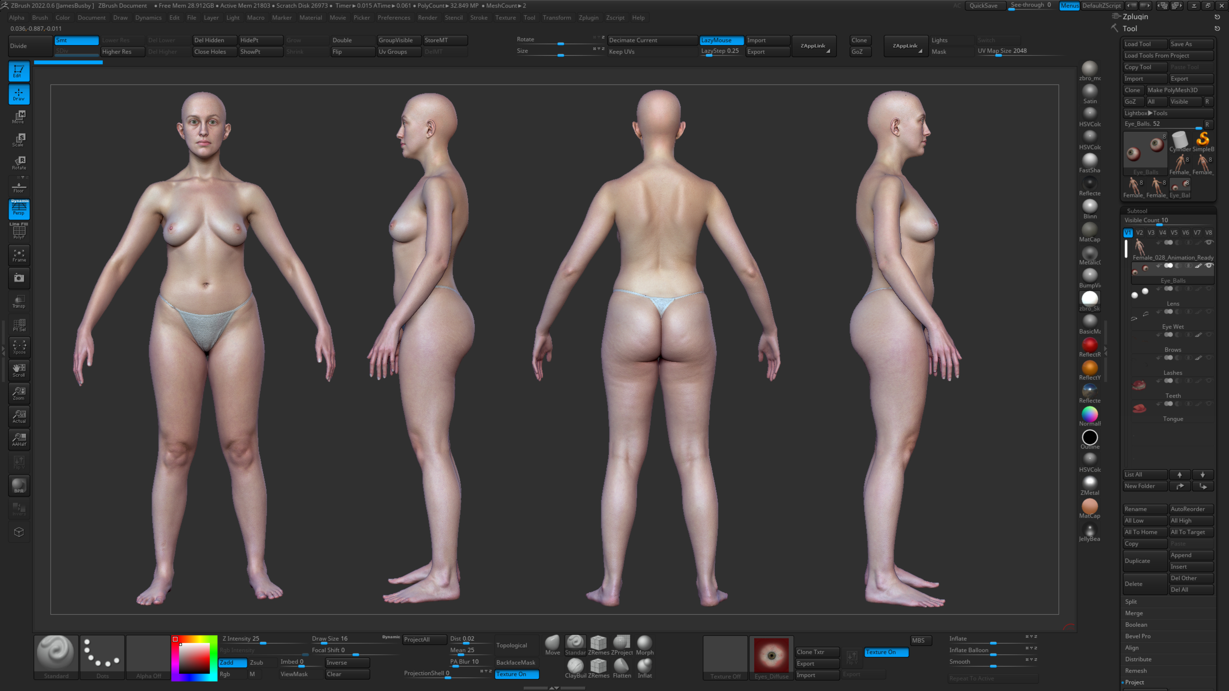Select the Rotate tool icon
This screenshot has width=1229, height=691.
click(x=19, y=163)
